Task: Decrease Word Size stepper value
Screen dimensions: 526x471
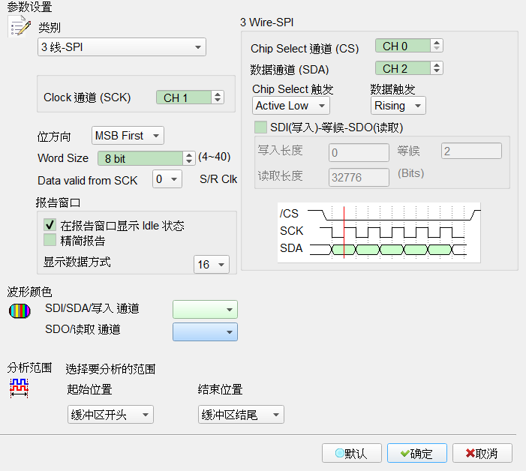Action: coord(189,161)
